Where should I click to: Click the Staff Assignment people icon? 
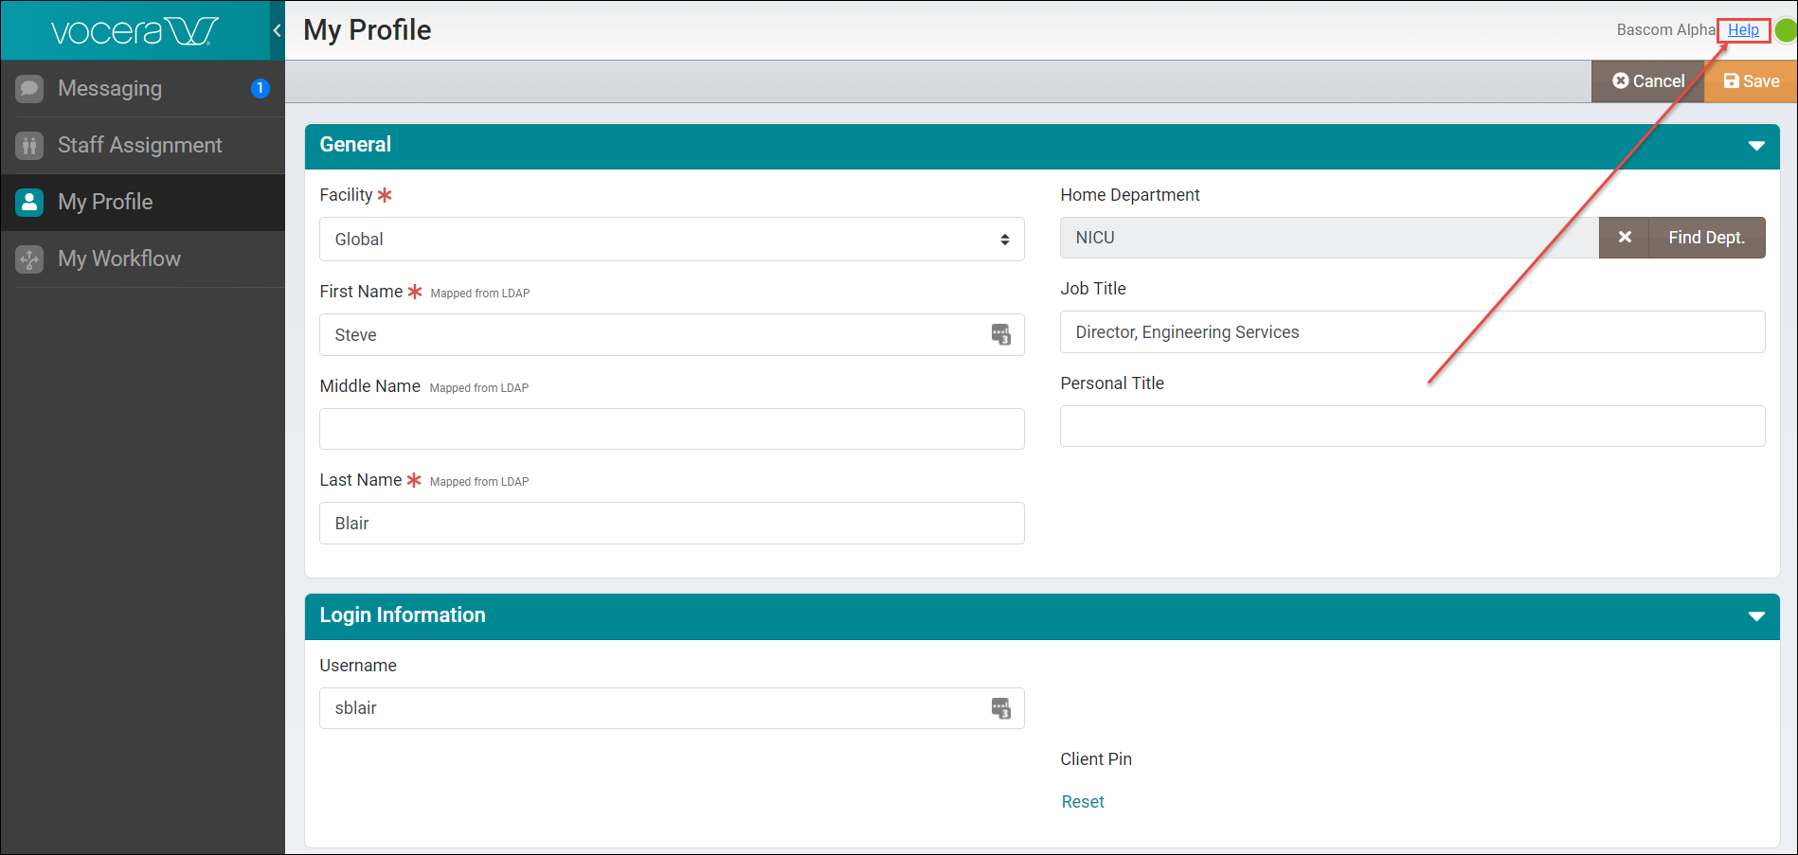tap(29, 146)
